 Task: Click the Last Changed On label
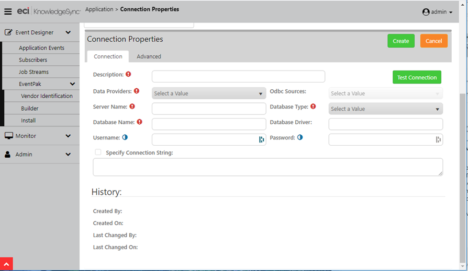[115, 247]
